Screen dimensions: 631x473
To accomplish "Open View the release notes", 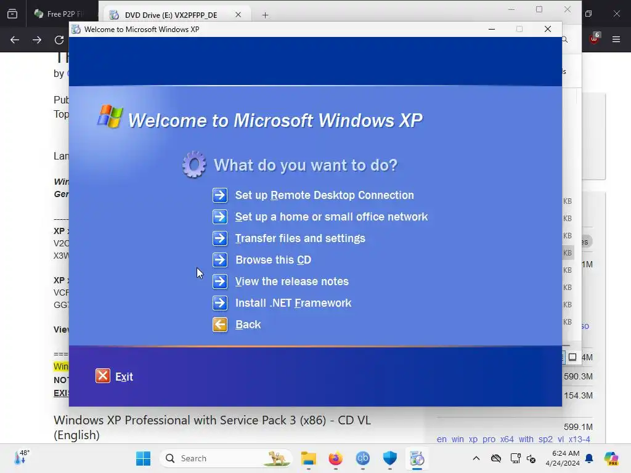I will point(291,281).
